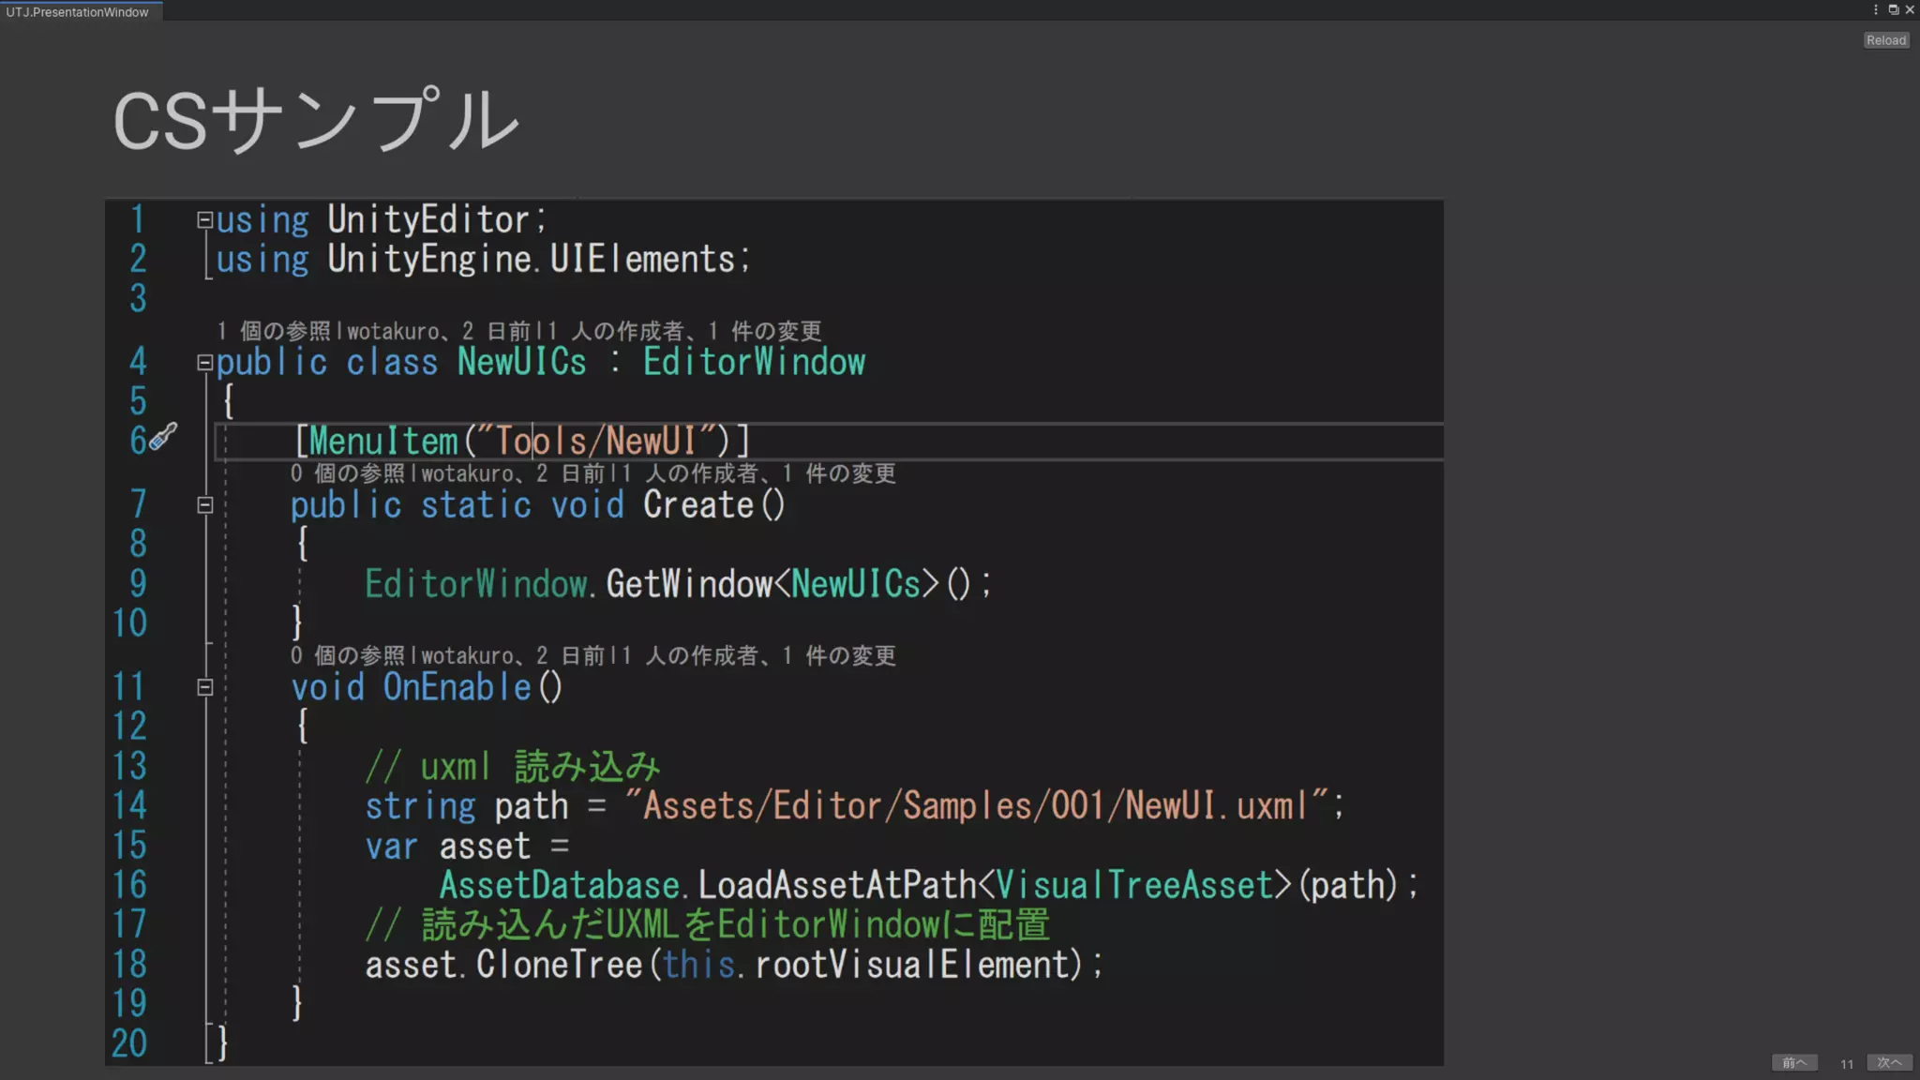This screenshot has height=1080, width=1920.
Task: Collapse the using directives block at line 1
Action: click(205, 220)
